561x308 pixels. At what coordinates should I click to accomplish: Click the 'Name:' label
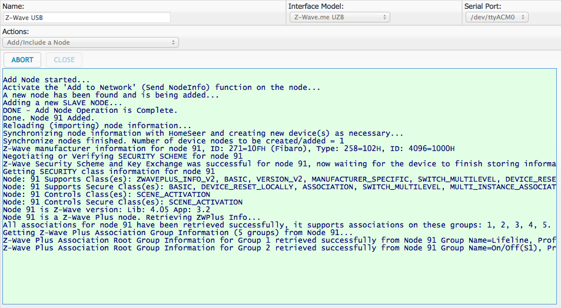click(13, 6)
